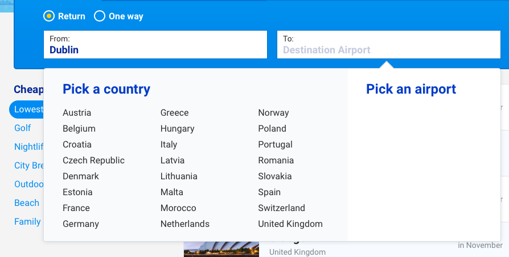Select United Kingdom in country list
Screen dimensions: 509x257
(290, 224)
